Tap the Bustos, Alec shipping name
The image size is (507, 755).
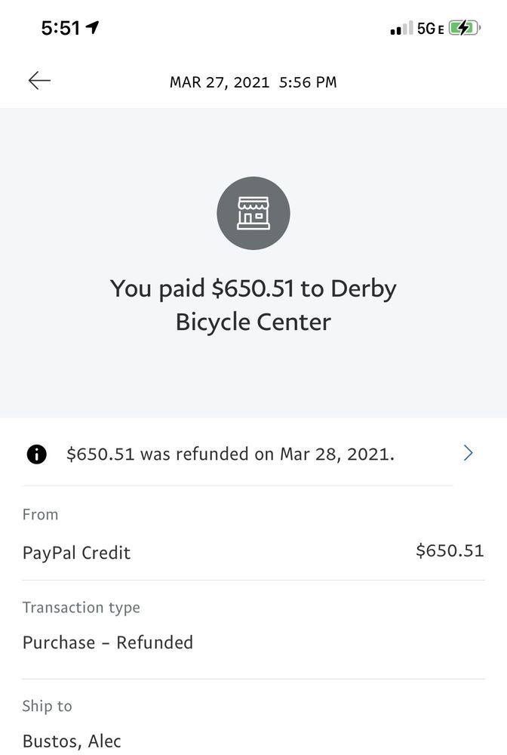click(72, 741)
